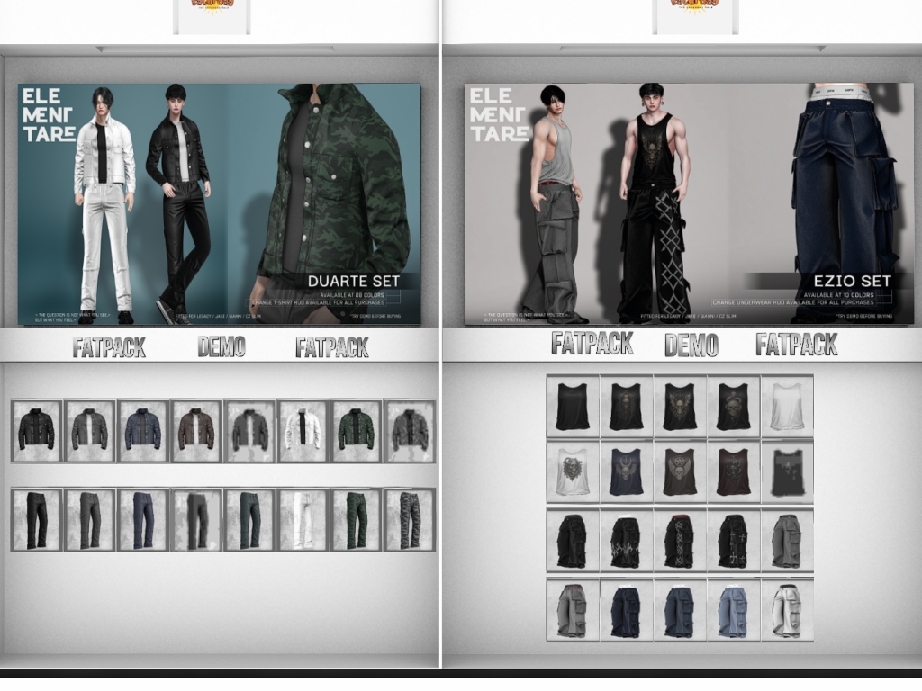Select the black Ezio pants with cross prints
The image size is (922, 691).
(733, 541)
